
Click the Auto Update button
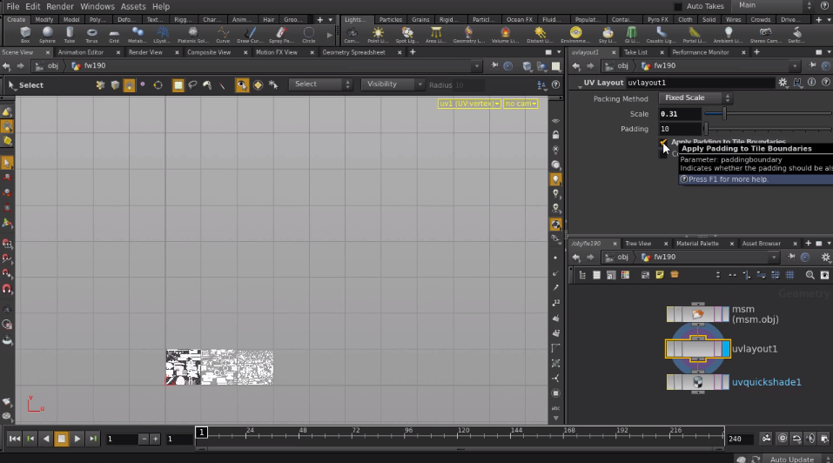791,460
